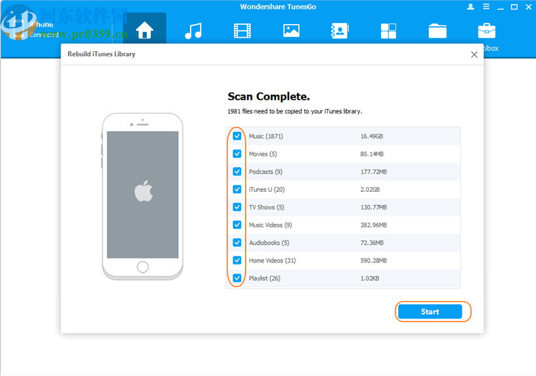536x376 pixels.
Task: Open the Apps grid tab
Action: point(388,31)
